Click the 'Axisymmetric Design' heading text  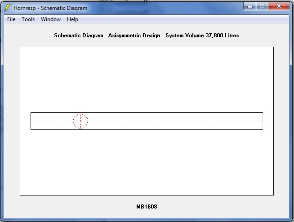pos(134,36)
